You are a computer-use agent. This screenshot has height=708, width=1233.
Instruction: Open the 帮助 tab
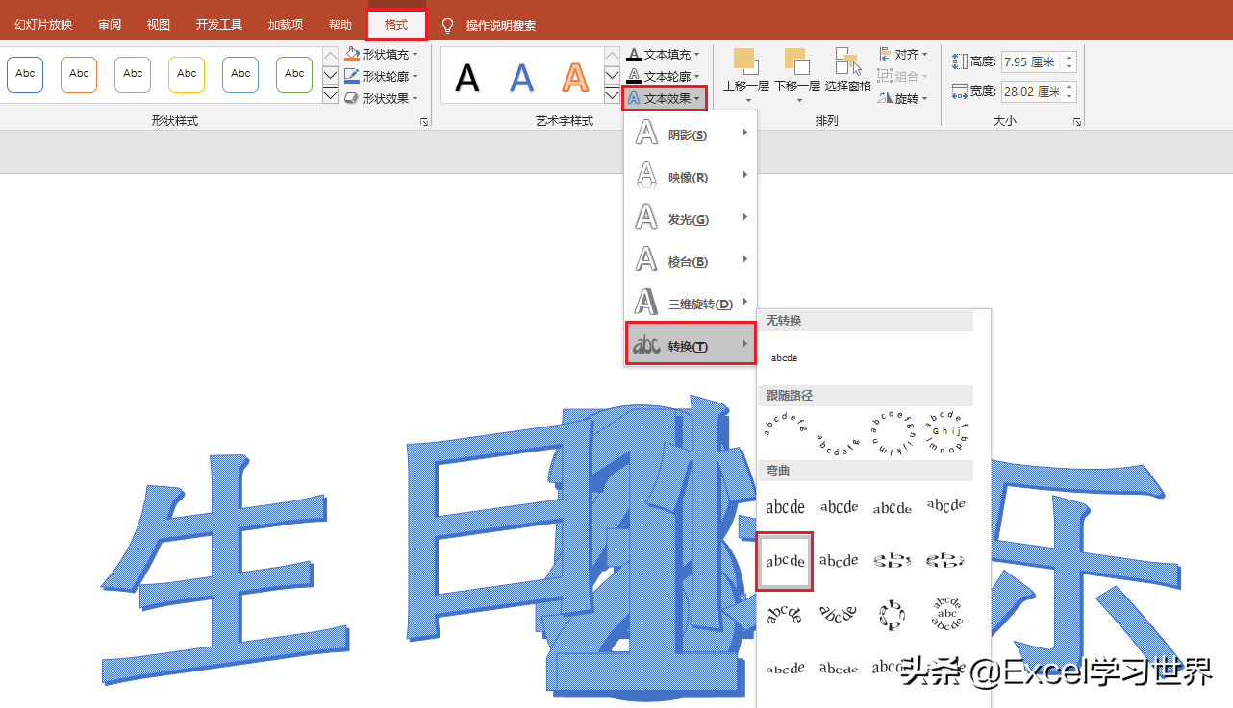(x=340, y=25)
